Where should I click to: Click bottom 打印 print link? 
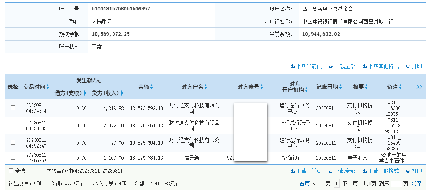414,171
